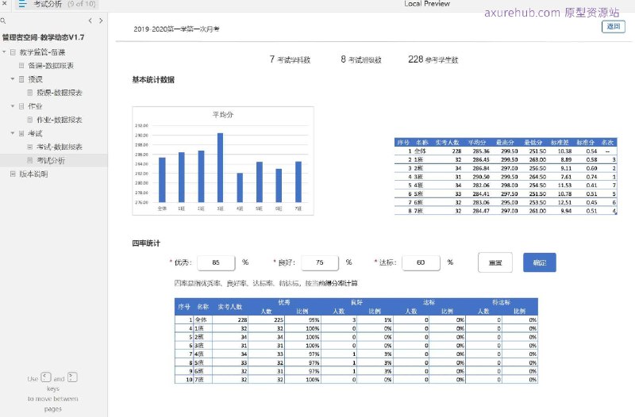Image resolution: width=635 pixels, height=417 pixels.
Task: Click the 良好 percentage input field
Action: click(320, 263)
